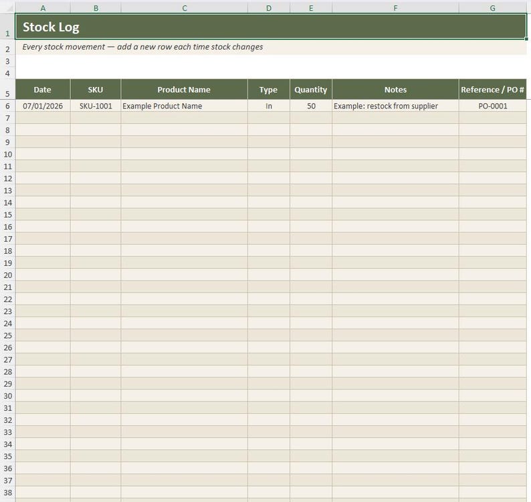Screen dimensions: 531x502
Task: Click the empty Date cell in row 7
Action: tap(43, 118)
